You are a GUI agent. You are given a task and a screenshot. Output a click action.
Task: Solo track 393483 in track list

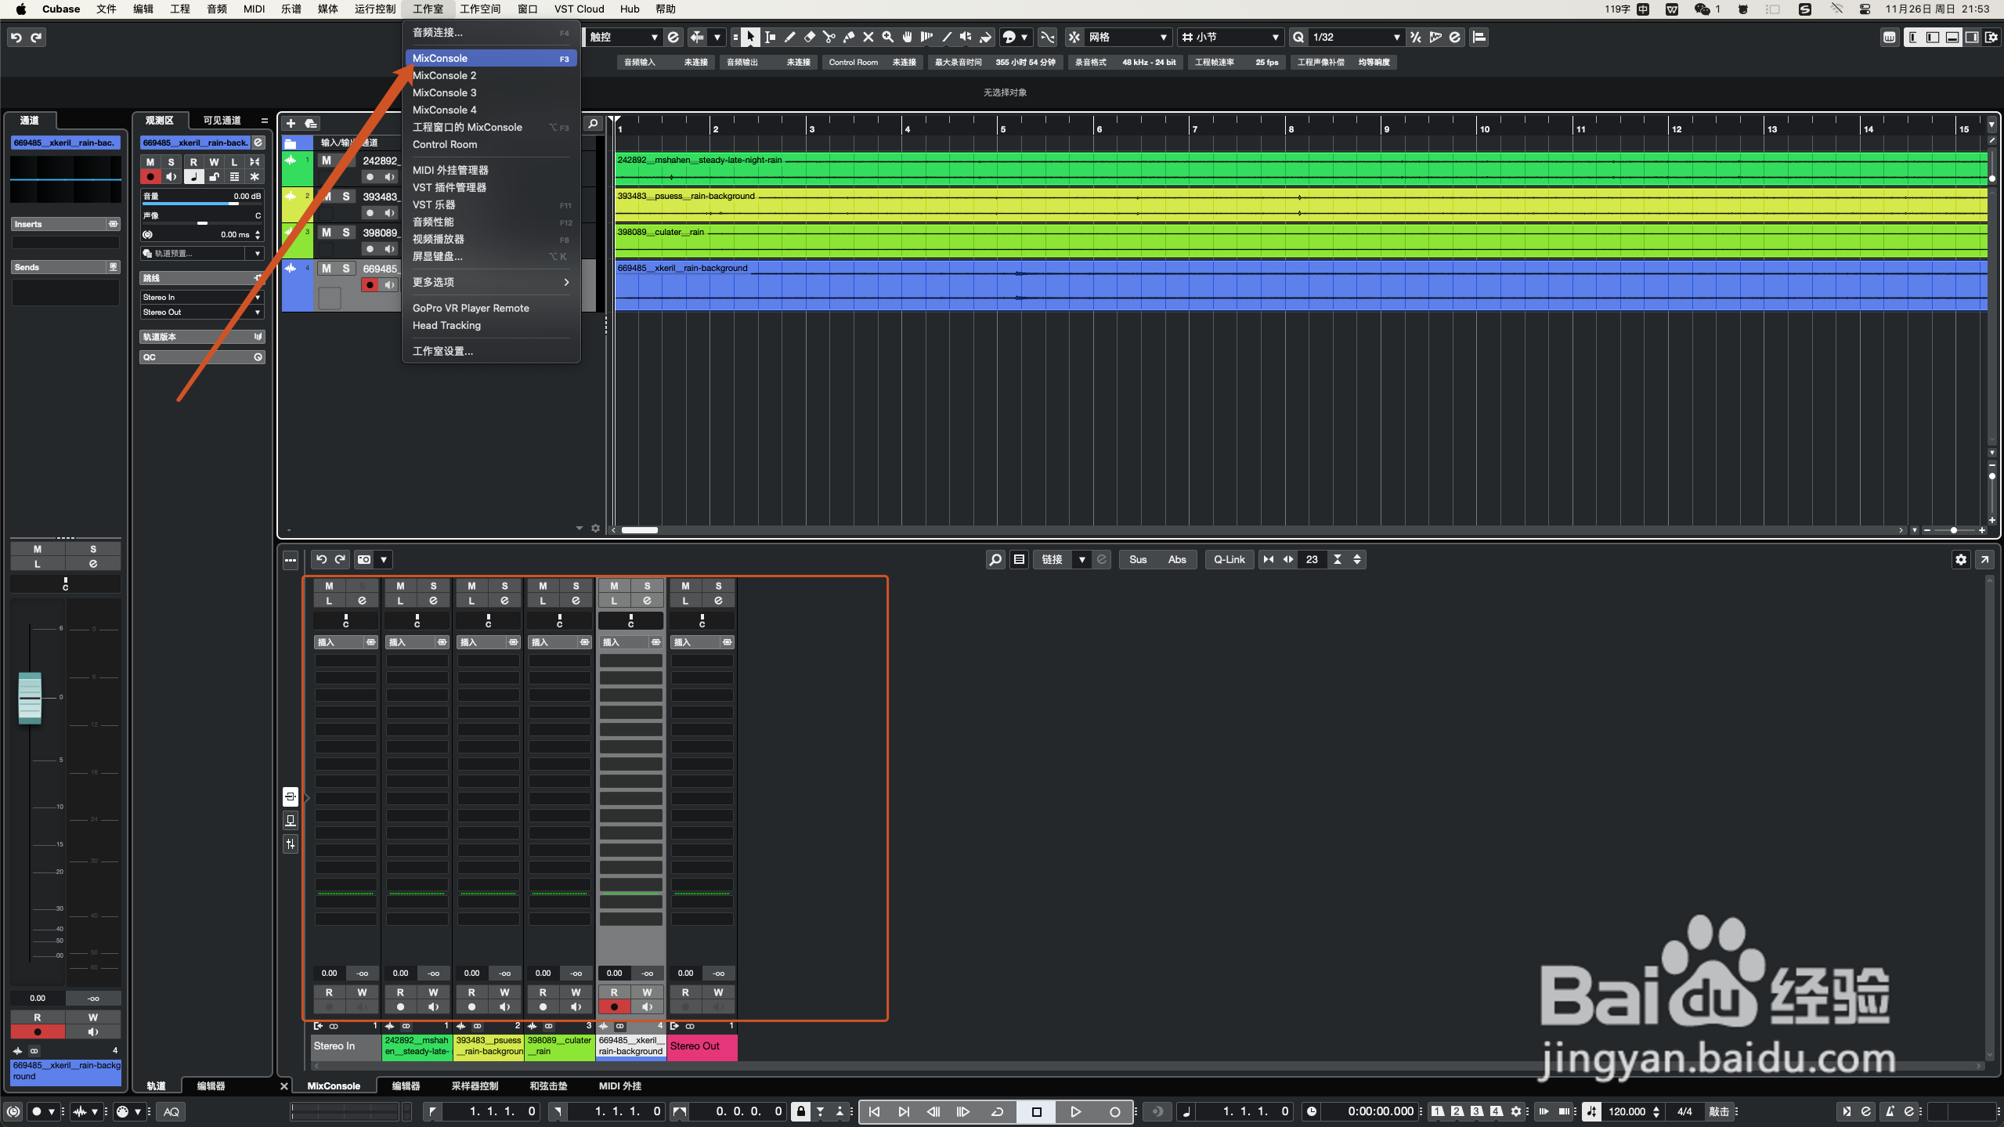tap(346, 197)
